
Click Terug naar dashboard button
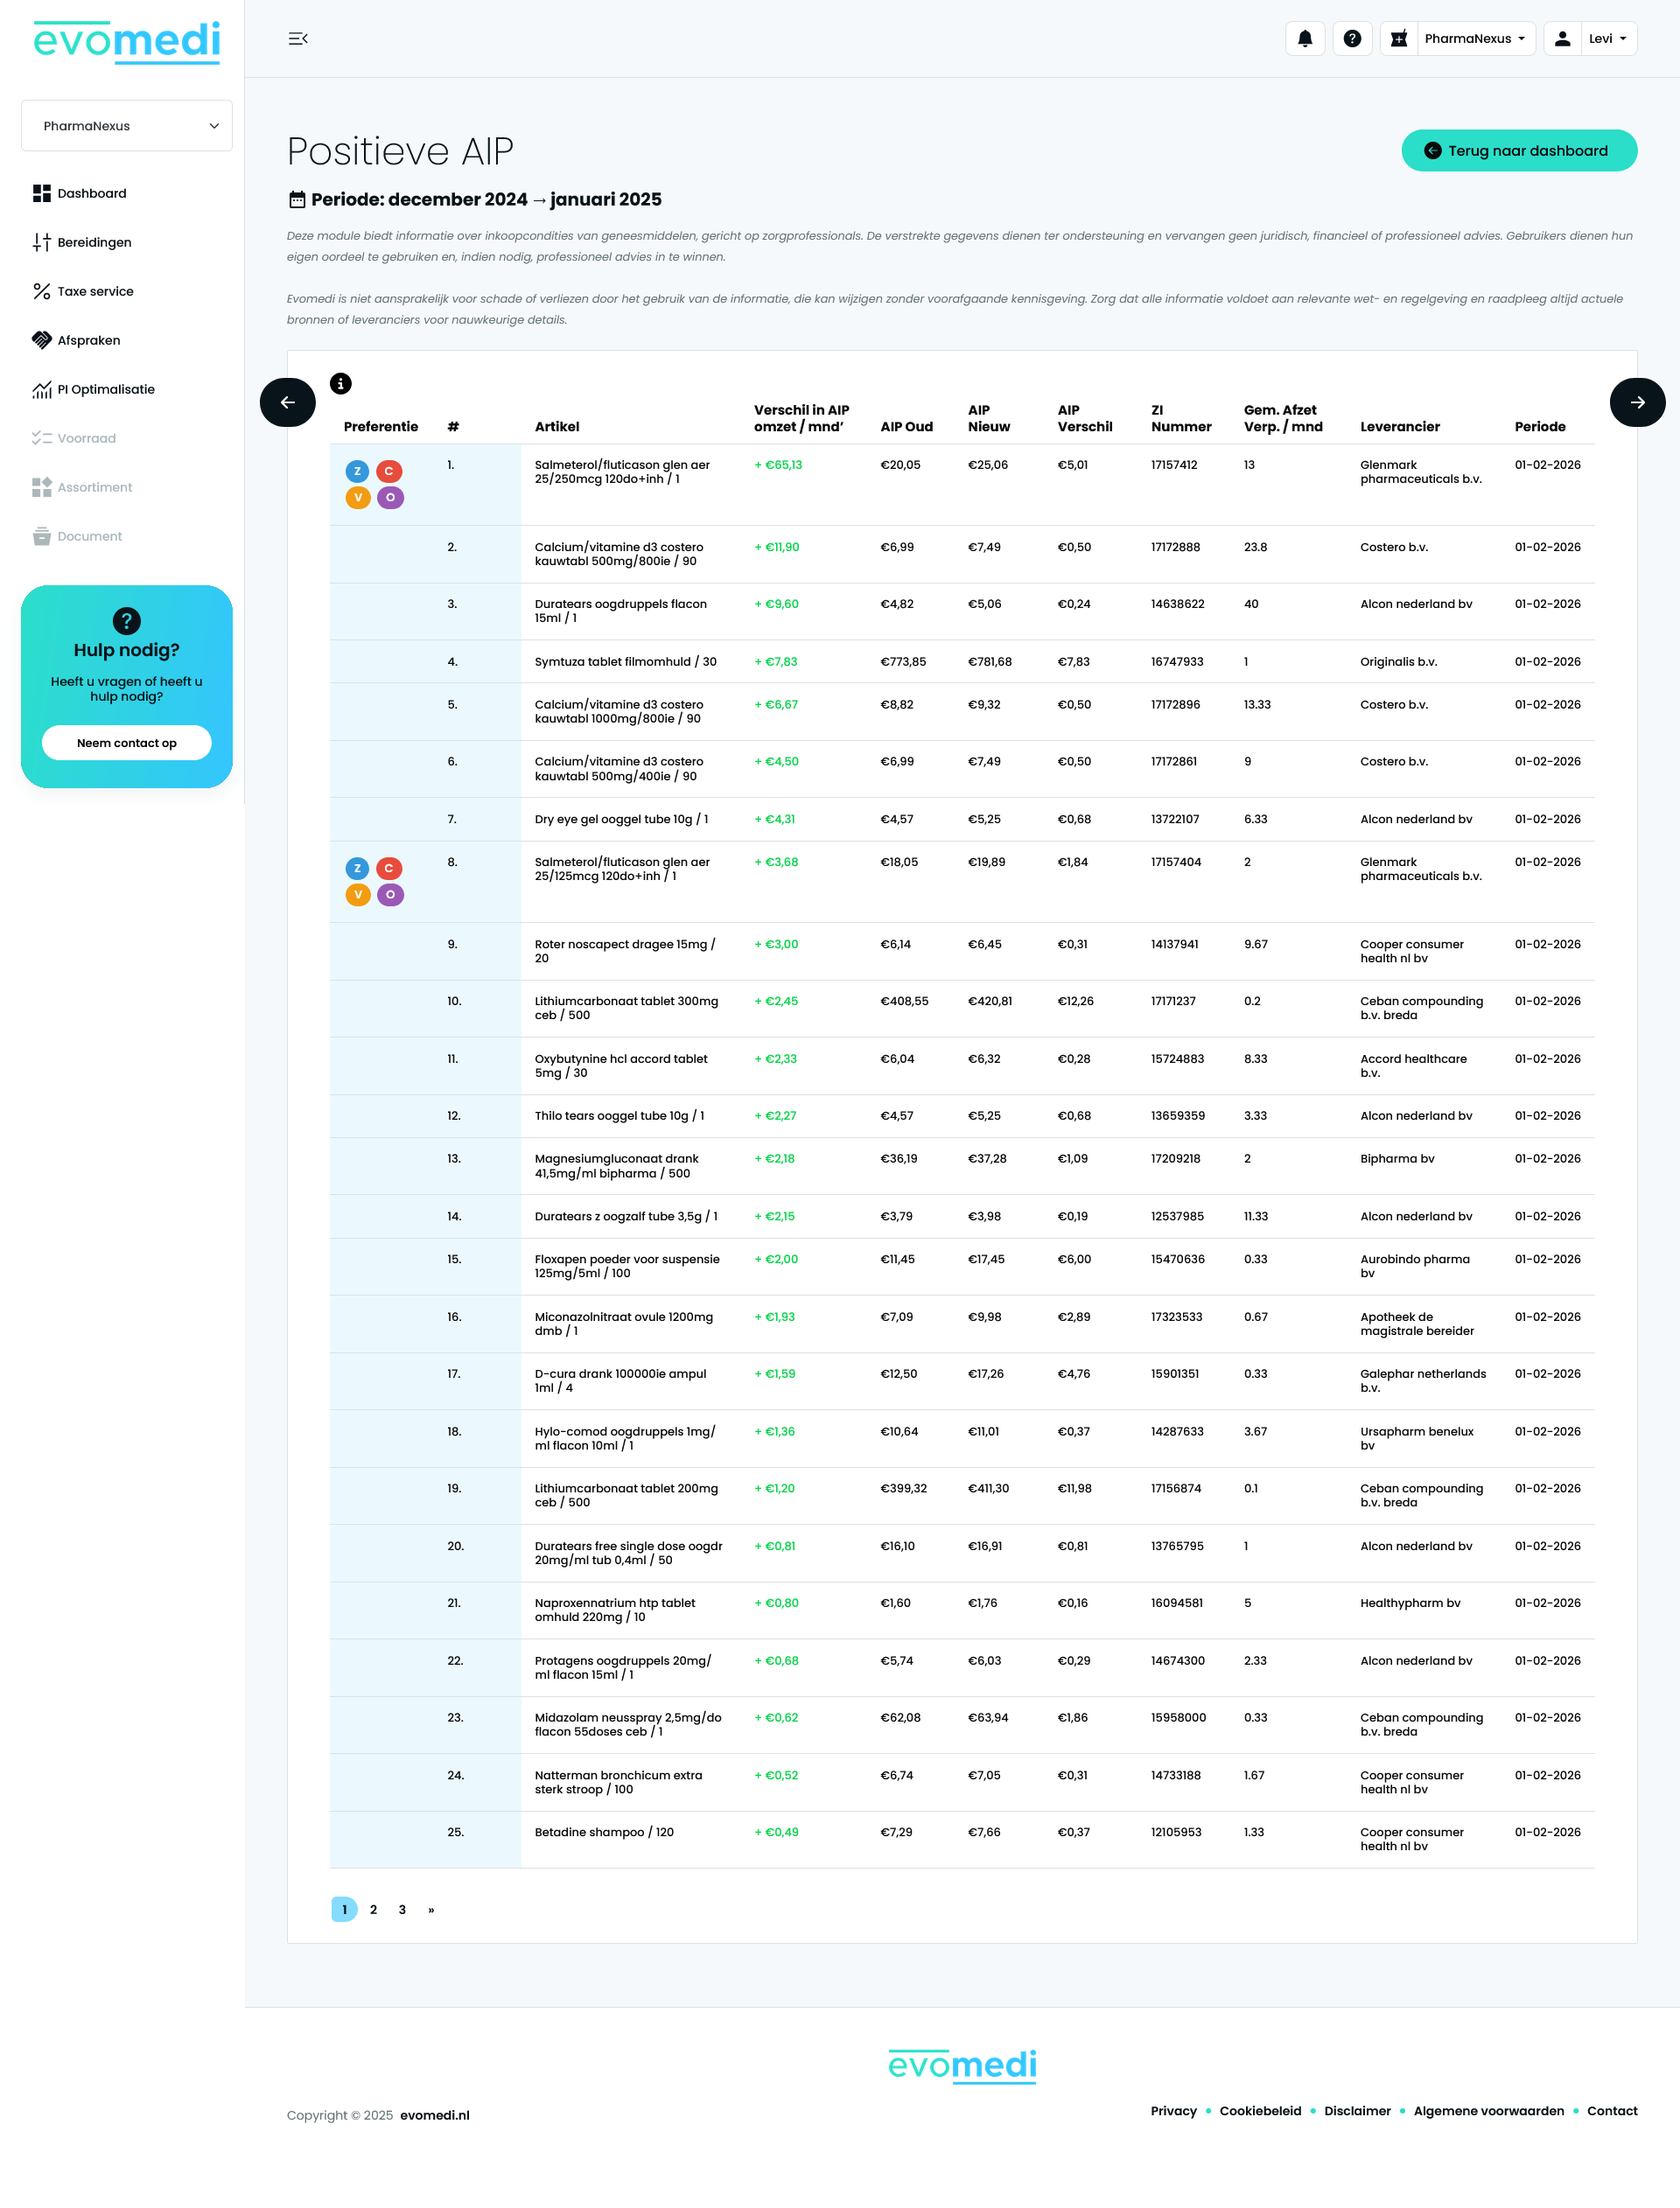1518,151
